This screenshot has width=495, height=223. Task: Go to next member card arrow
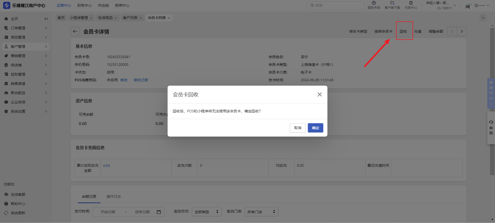461,31
